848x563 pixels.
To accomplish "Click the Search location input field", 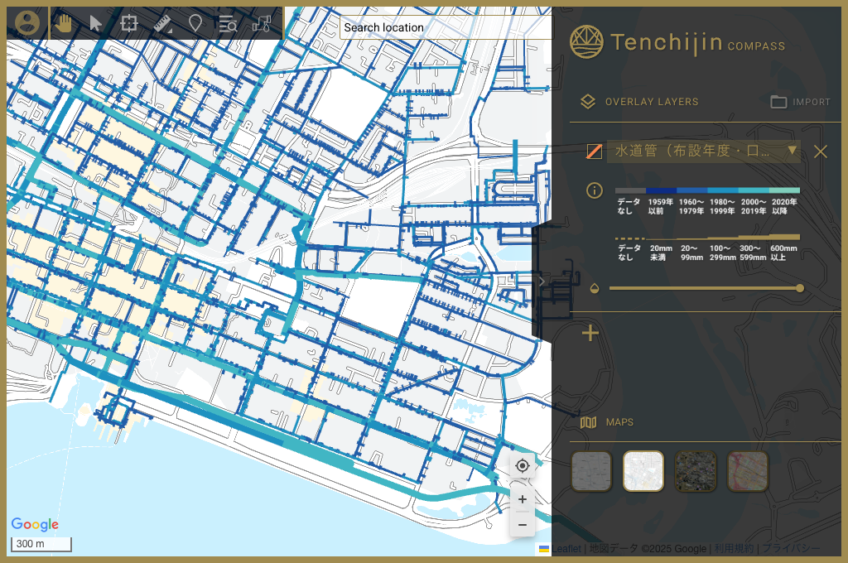I will [x=445, y=27].
